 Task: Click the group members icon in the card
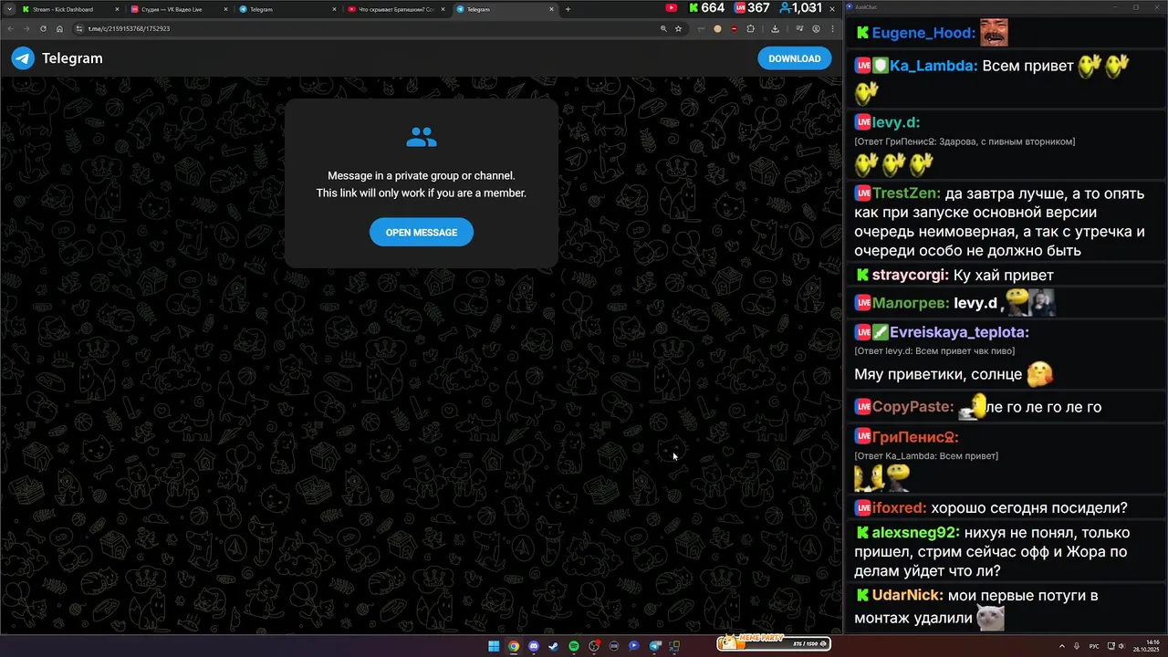pos(422,138)
